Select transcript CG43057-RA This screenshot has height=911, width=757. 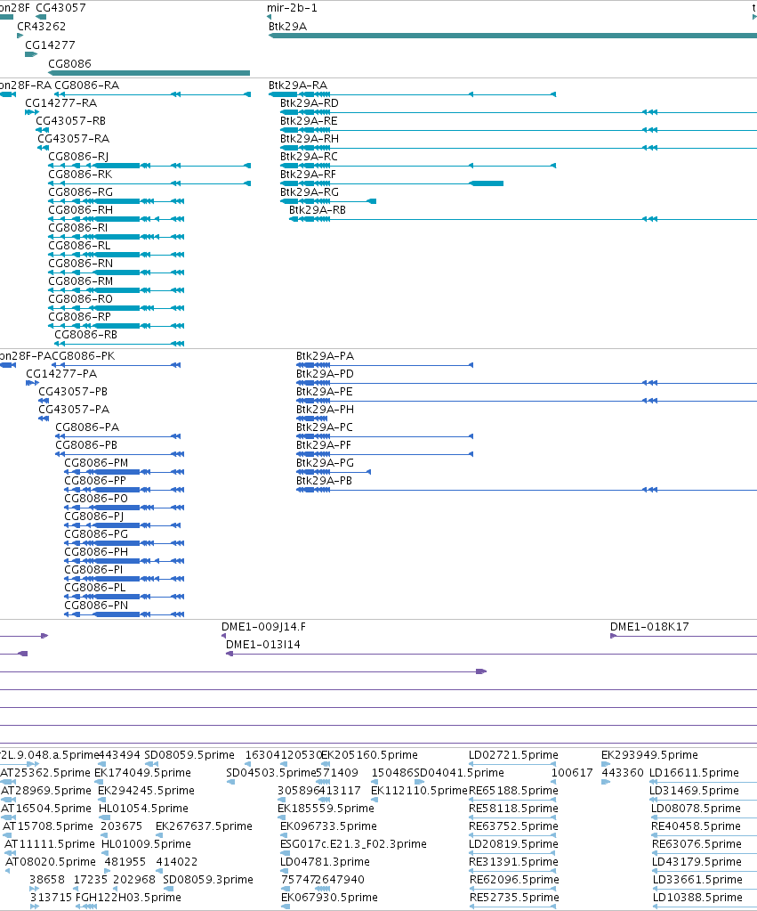(74, 139)
